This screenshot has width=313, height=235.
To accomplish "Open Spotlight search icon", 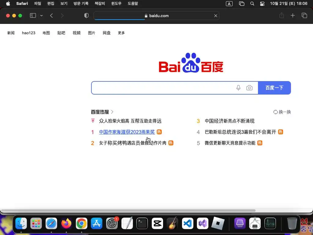I will pyautogui.click(x=252, y=4).
